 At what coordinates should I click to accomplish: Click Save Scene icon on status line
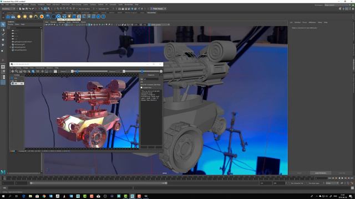pos(27,9)
